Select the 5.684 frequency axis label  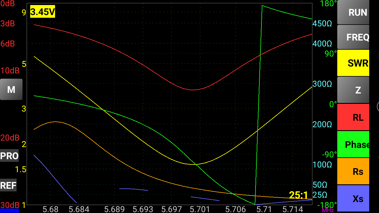coord(79,209)
